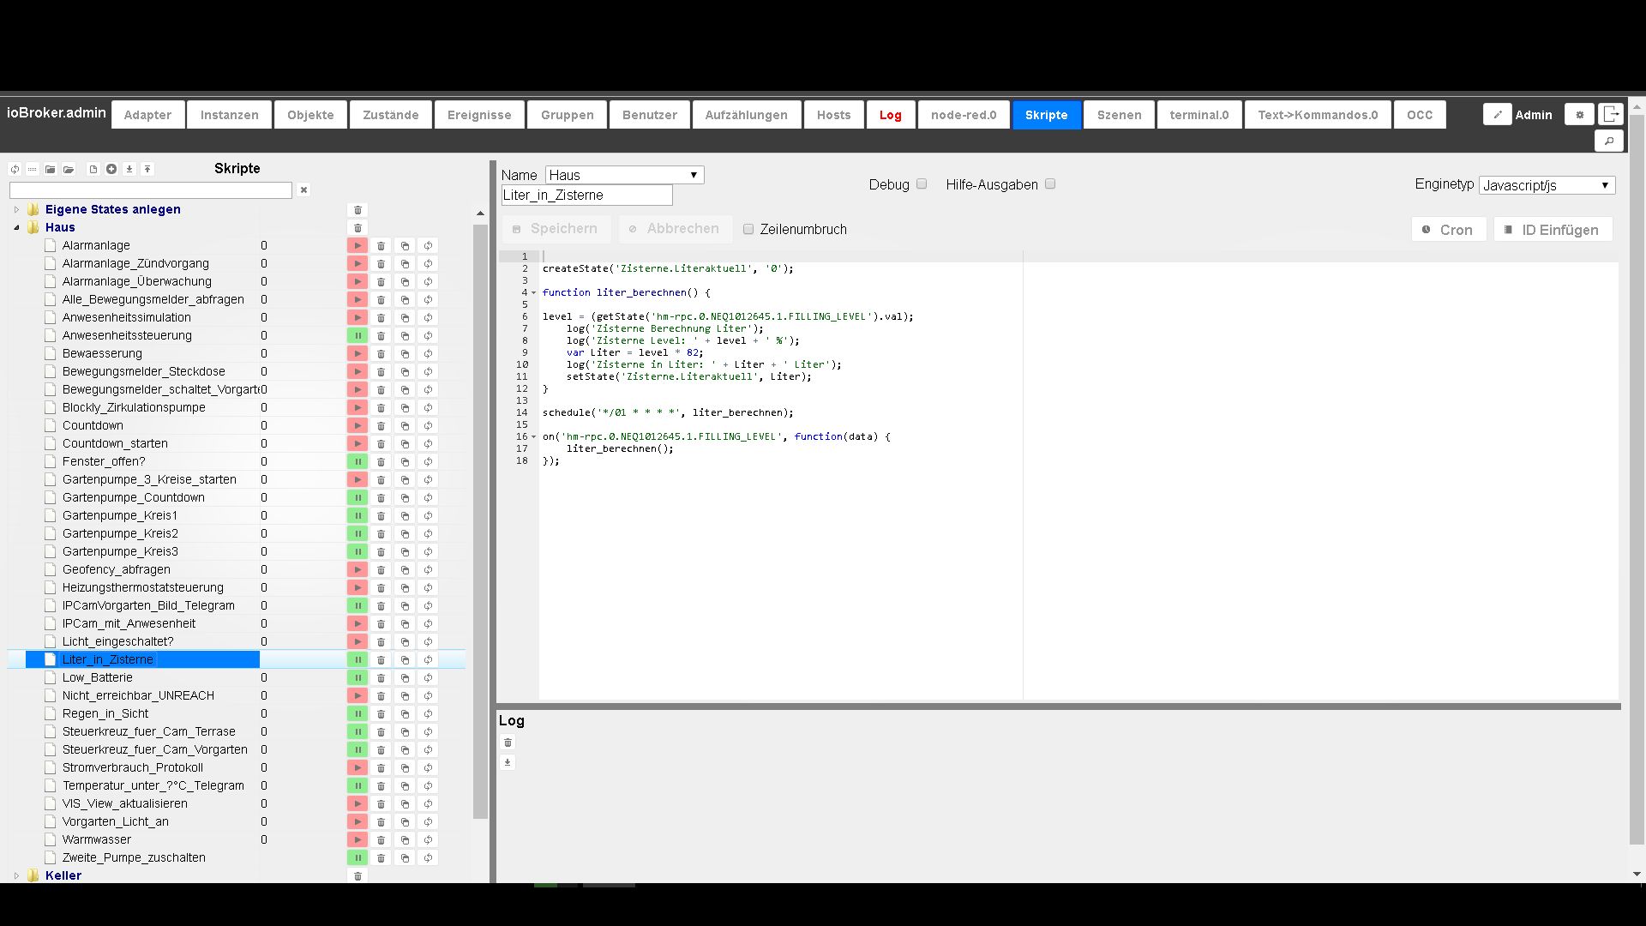This screenshot has width=1646, height=926.
Task: Delete the Haus folder using its trash icon
Action: click(358, 228)
